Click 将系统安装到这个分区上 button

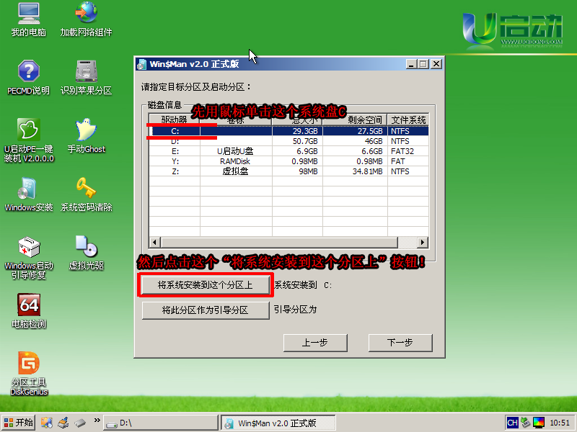coord(206,285)
